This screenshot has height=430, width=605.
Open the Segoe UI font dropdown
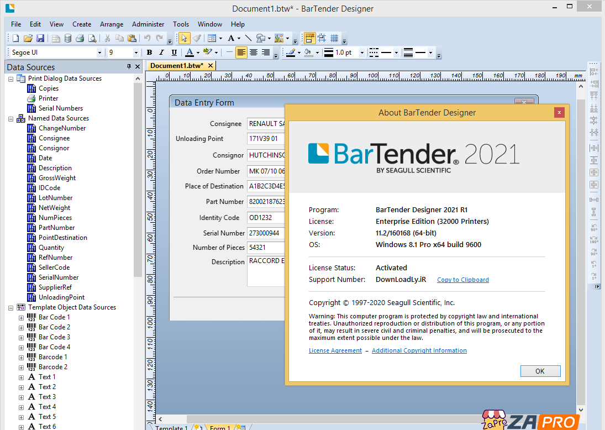[99, 53]
